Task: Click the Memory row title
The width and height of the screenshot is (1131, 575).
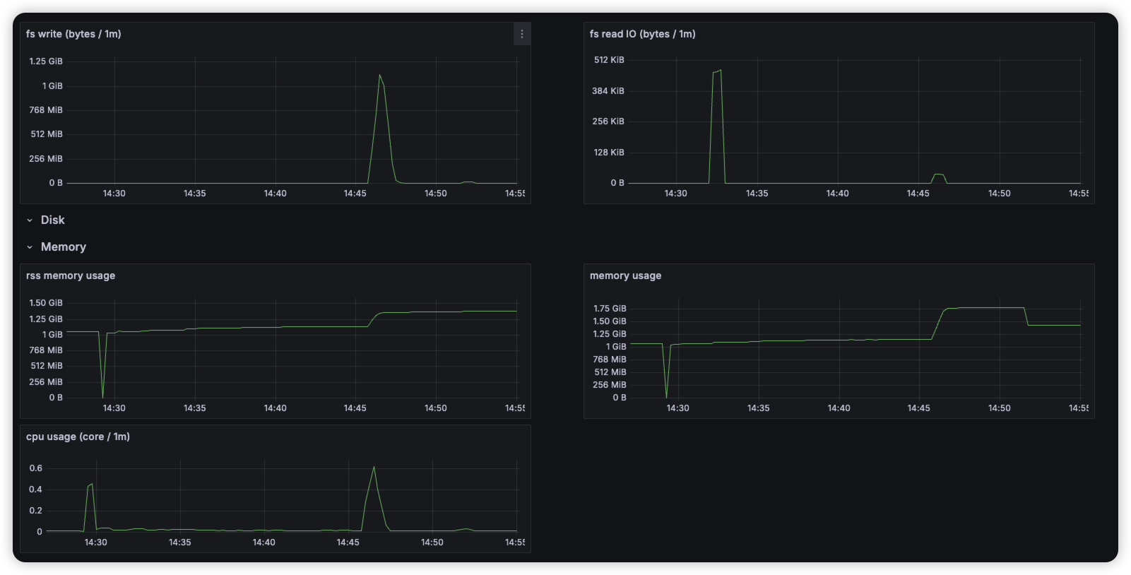Action: click(x=64, y=247)
